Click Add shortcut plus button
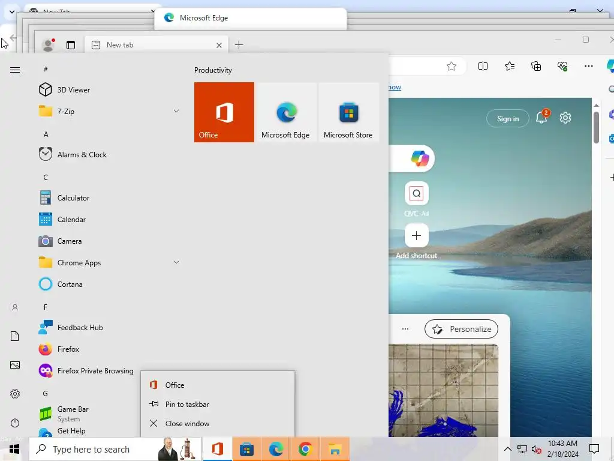The width and height of the screenshot is (614, 461). point(416,235)
